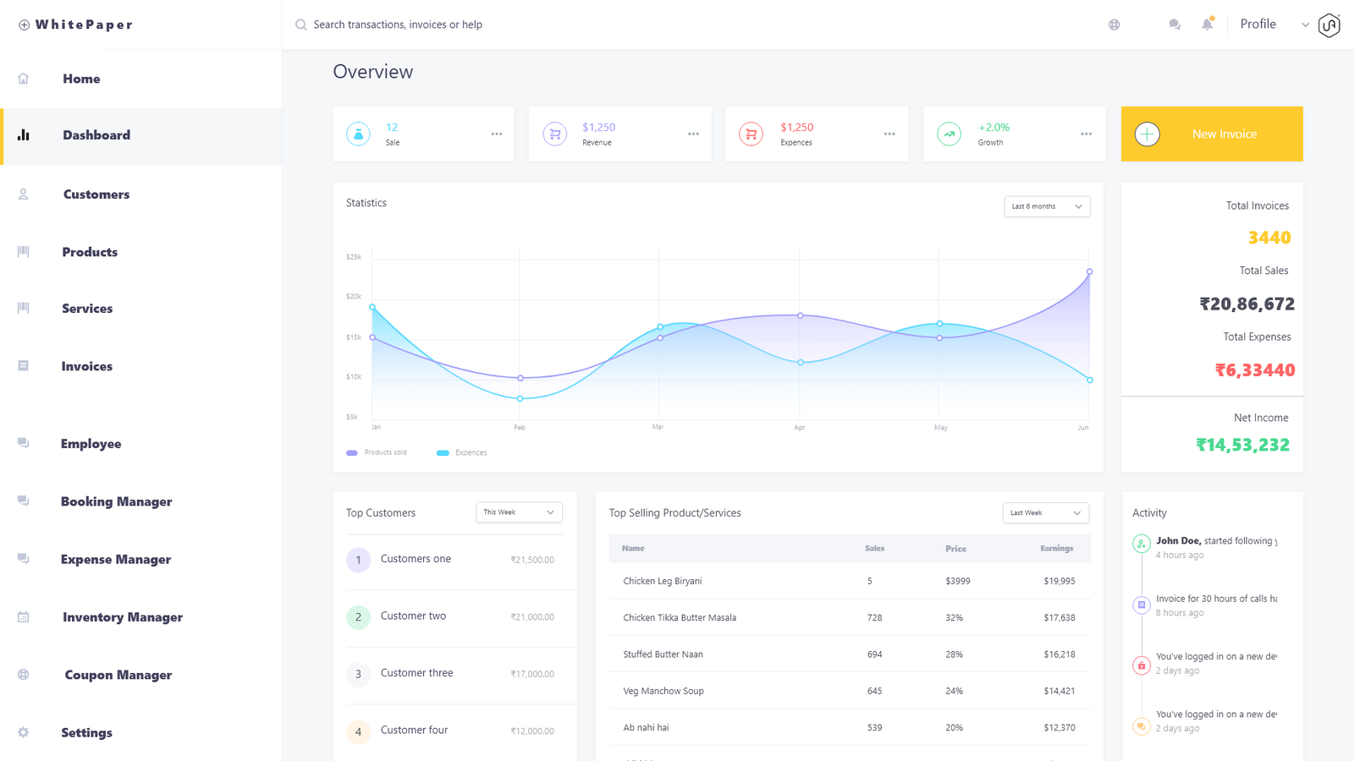Open the Last Week dropdown filter
This screenshot has width=1354, height=761.
1045,512
